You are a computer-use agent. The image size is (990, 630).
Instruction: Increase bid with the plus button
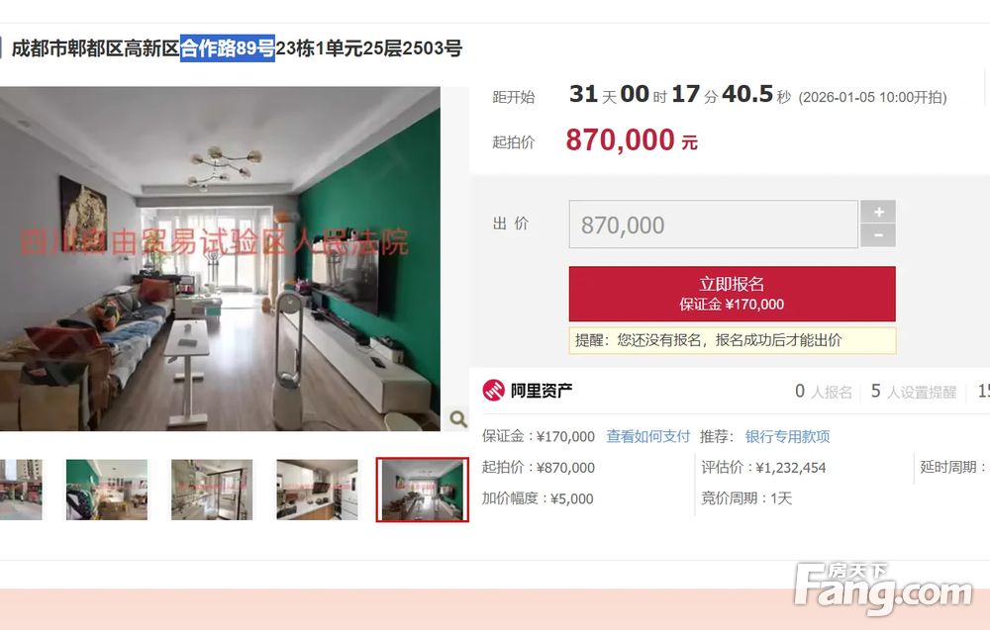(878, 212)
